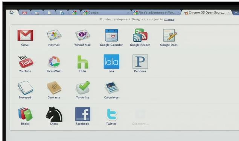Follow the 'change' link in the notice
This screenshot has width=239, height=141.
point(169,19)
